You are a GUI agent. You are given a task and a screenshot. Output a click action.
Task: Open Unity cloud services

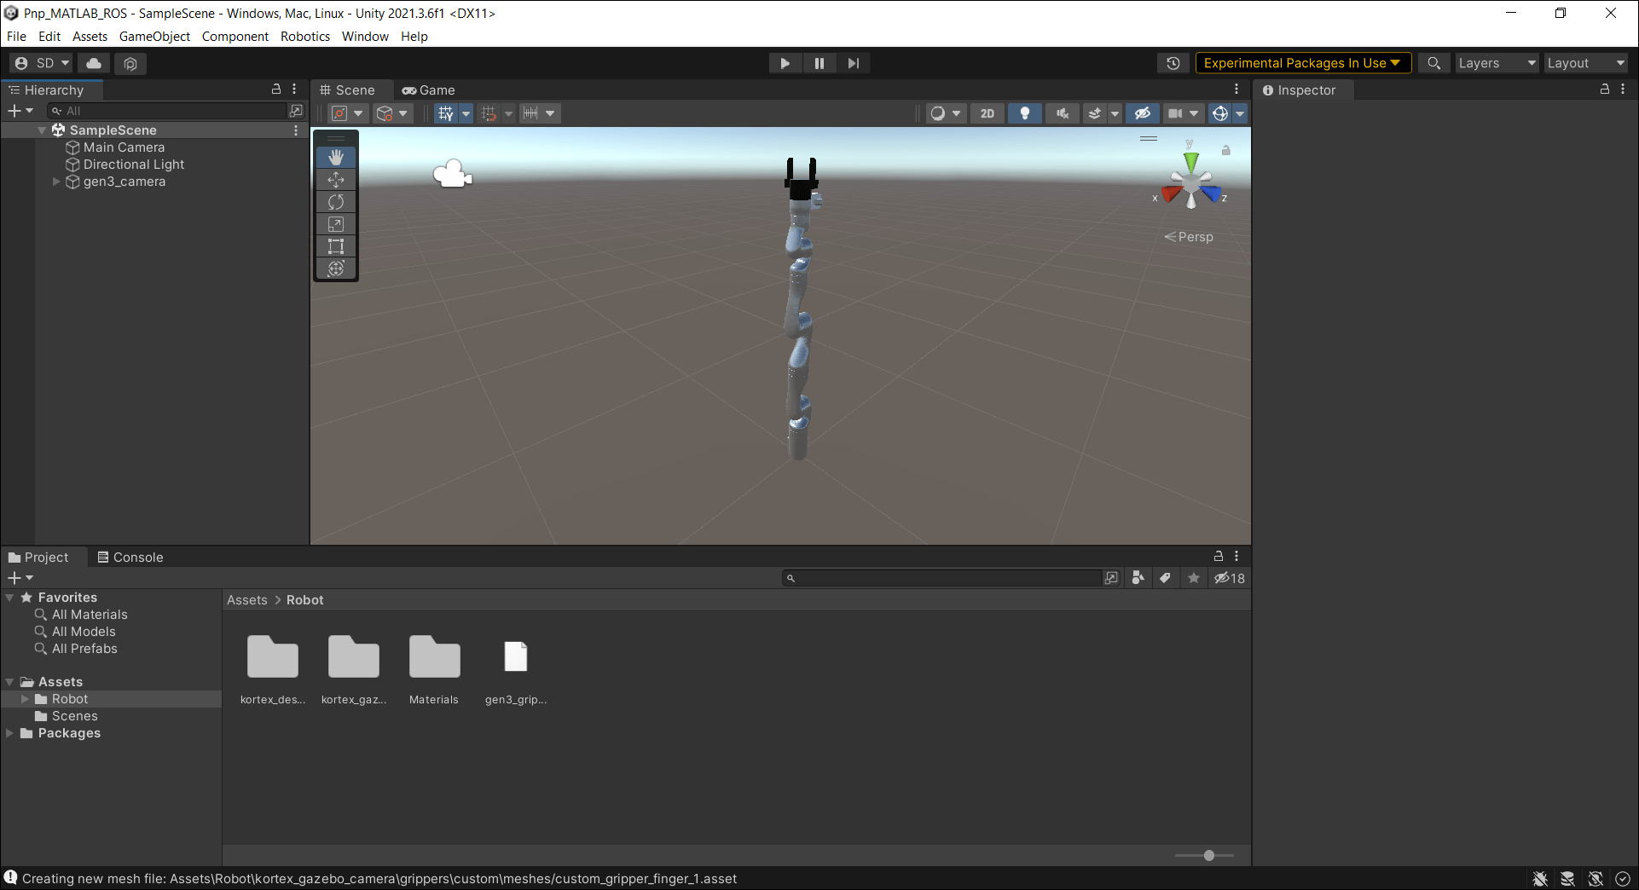[93, 63]
